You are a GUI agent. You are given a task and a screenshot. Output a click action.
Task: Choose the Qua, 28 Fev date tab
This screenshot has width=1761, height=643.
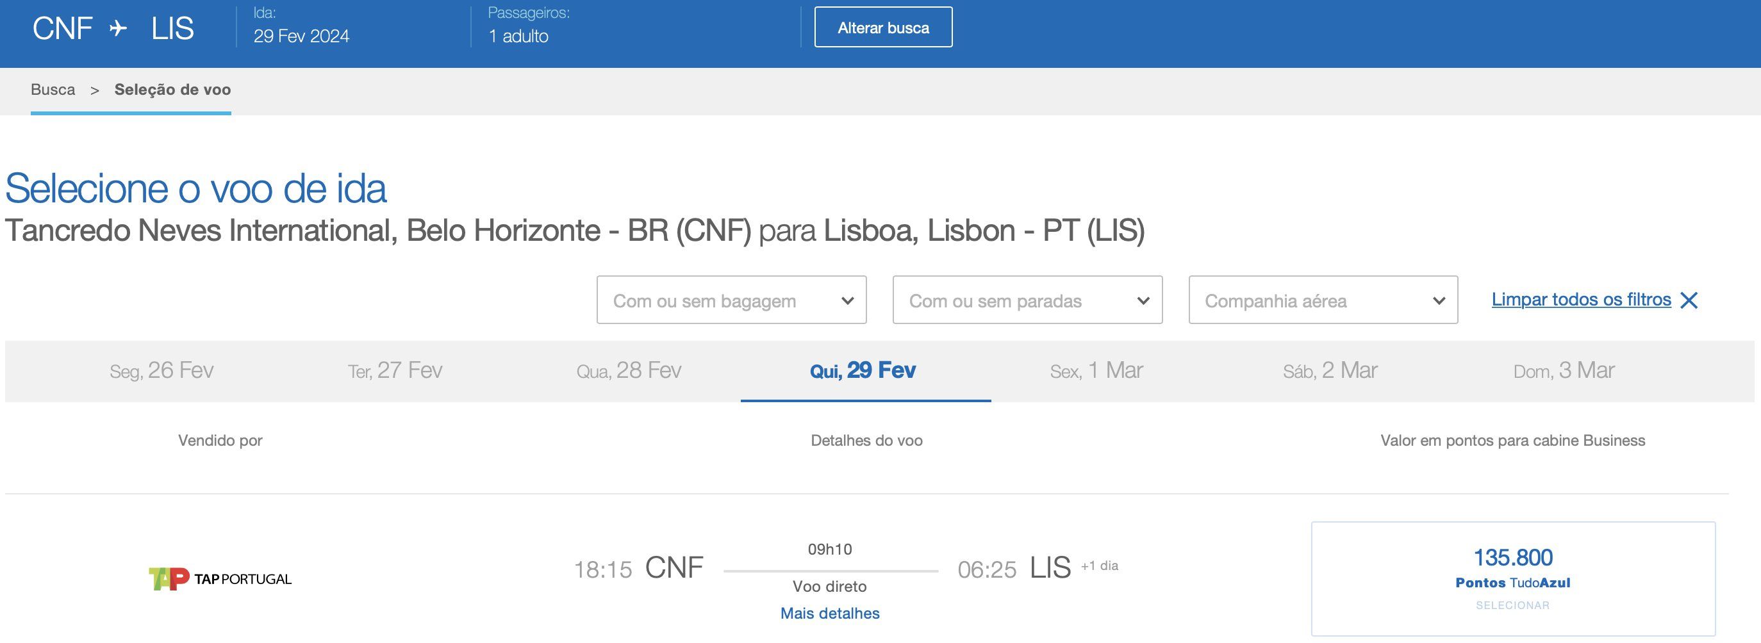(629, 370)
